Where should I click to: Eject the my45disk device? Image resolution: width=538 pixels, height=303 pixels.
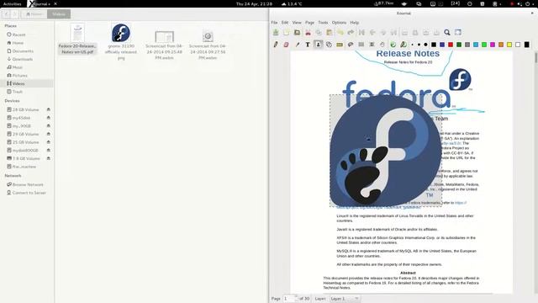pyautogui.click(x=49, y=118)
